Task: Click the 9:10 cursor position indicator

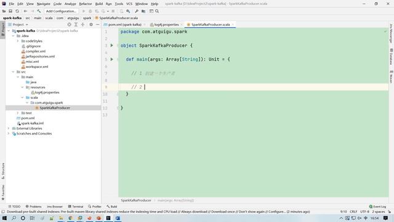Action: [x=344, y=212]
